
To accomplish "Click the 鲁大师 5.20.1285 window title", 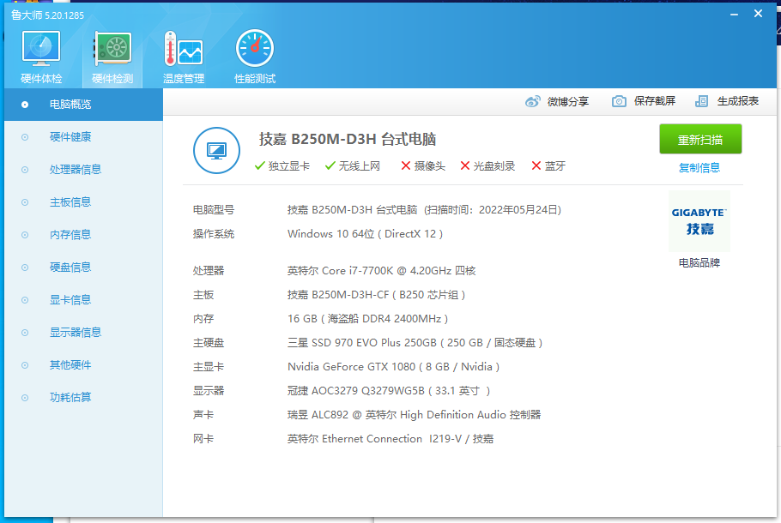I will 47,15.
